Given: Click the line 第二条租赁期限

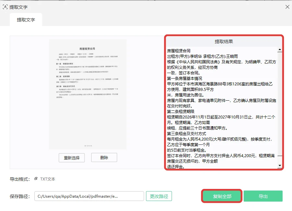Looking at the screenshot, I should pyautogui.click(x=181, y=112).
